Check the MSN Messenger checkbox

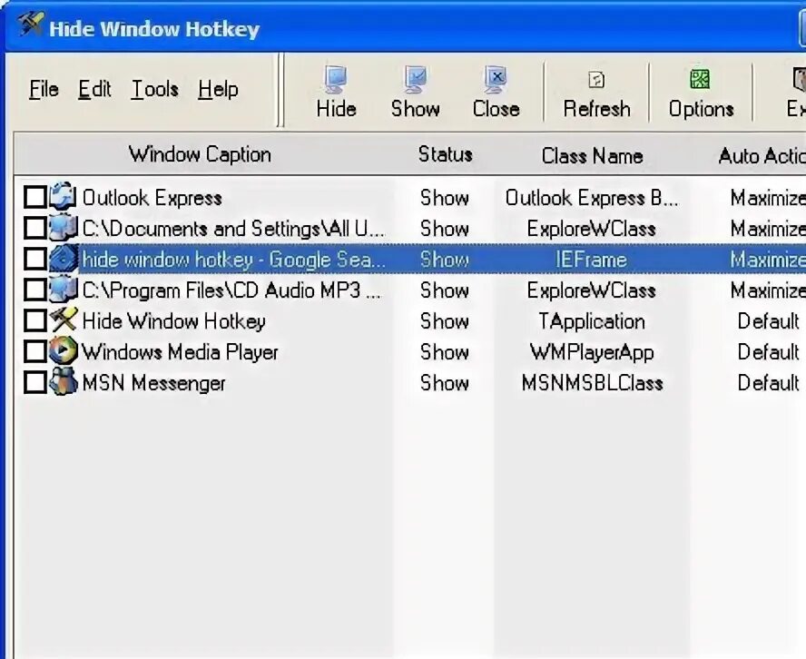click(35, 382)
